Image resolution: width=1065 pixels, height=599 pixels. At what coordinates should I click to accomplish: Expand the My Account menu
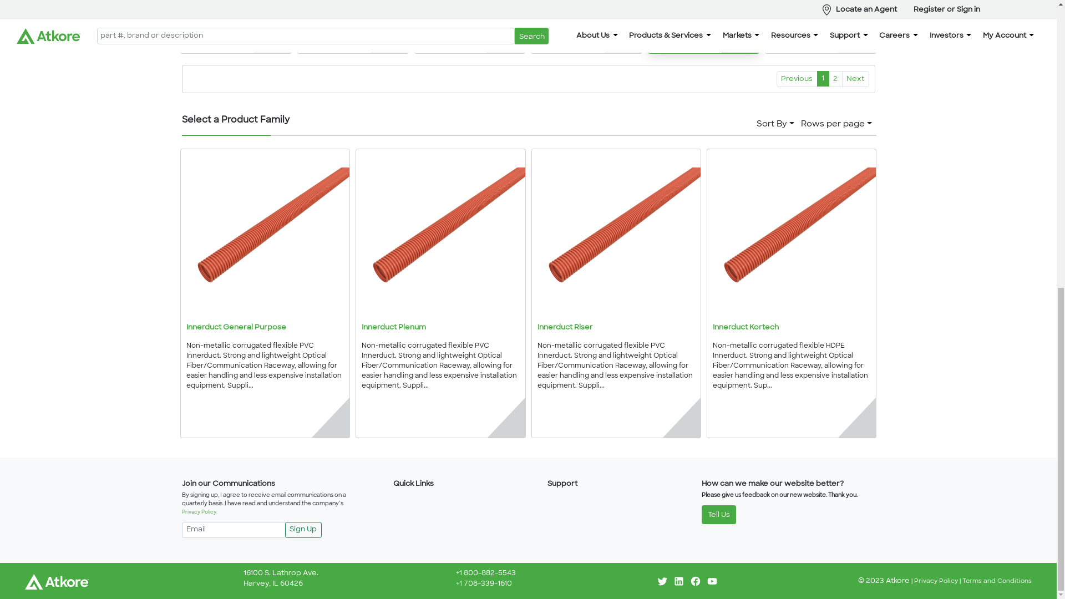pos(1008,35)
